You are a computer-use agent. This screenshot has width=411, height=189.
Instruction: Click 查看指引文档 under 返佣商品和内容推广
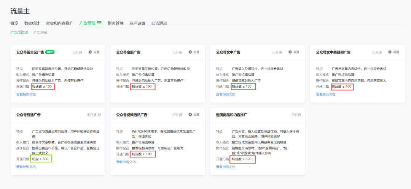(x=226, y=167)
